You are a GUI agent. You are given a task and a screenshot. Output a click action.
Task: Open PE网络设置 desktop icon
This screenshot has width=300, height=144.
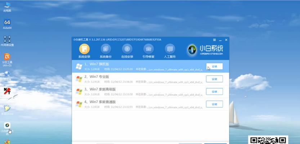pyautogui.click(x=7, y=41)
